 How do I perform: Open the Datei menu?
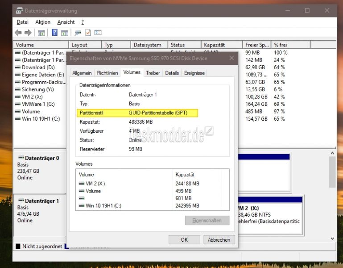22,22
